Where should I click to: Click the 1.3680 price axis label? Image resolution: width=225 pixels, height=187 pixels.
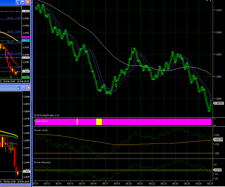218,99
